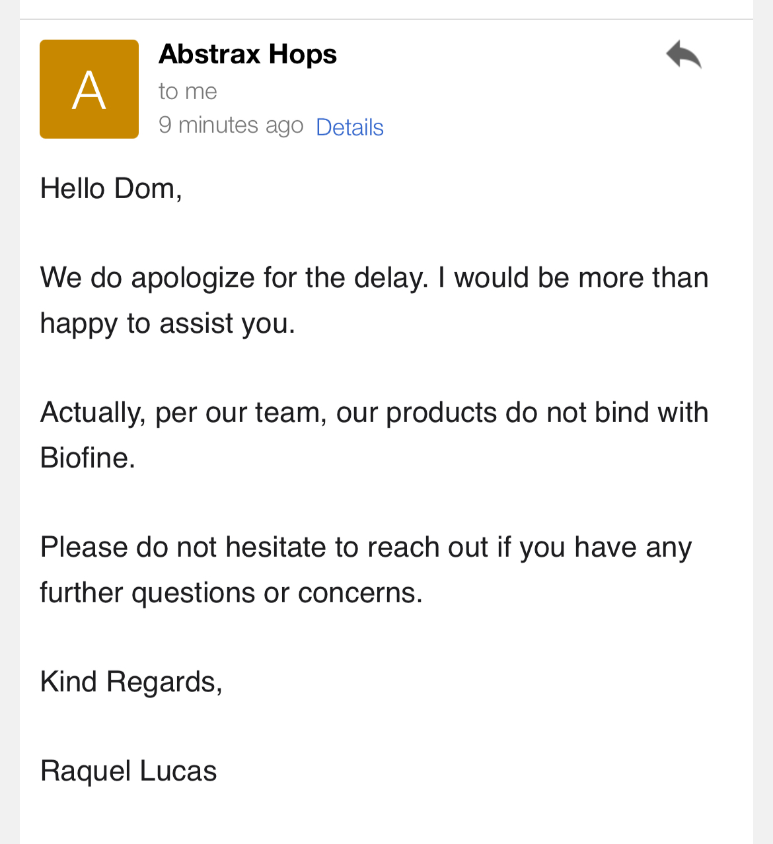The image size is (773, 844).
Task: Tap the 'Raquel Lucas' signature
Action: coord(129,771)
